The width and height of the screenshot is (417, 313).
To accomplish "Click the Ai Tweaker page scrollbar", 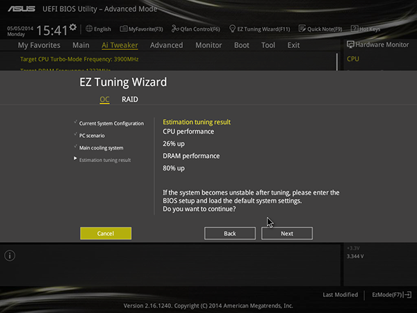I will coord(337,62).
